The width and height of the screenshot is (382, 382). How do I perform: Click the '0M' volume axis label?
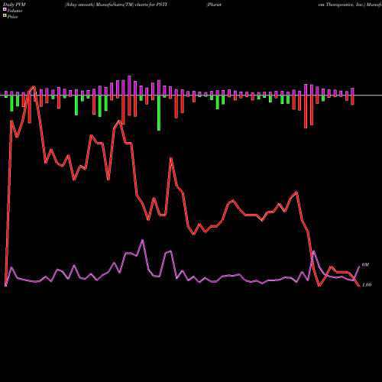tap(365, 265)
